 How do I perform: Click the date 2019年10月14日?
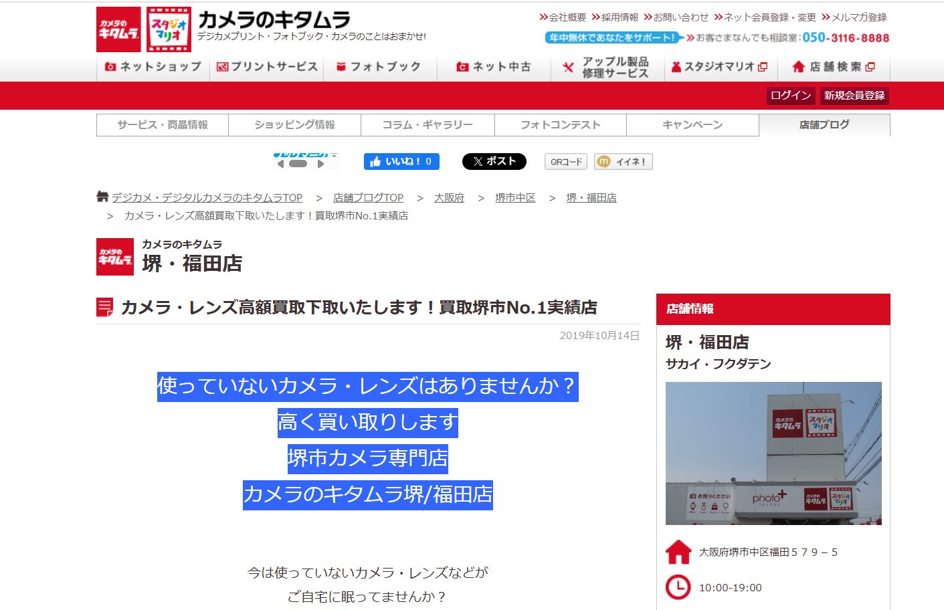[x=599, y=336]
